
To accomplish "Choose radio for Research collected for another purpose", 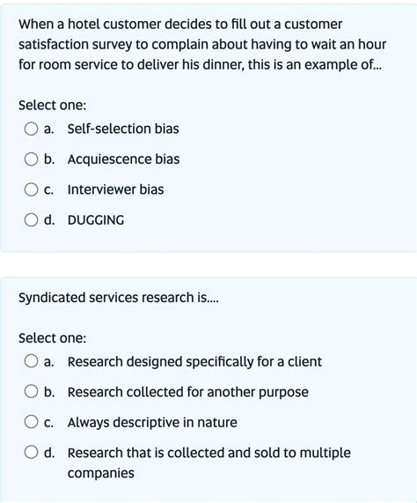I will point(31,391).
